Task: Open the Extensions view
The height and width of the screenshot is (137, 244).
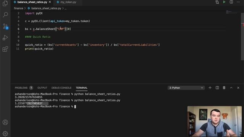Action: tap(5, 49)
